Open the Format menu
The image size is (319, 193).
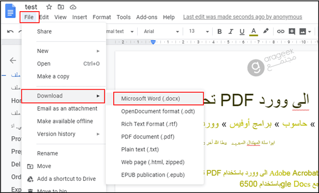tap(102, 17)
